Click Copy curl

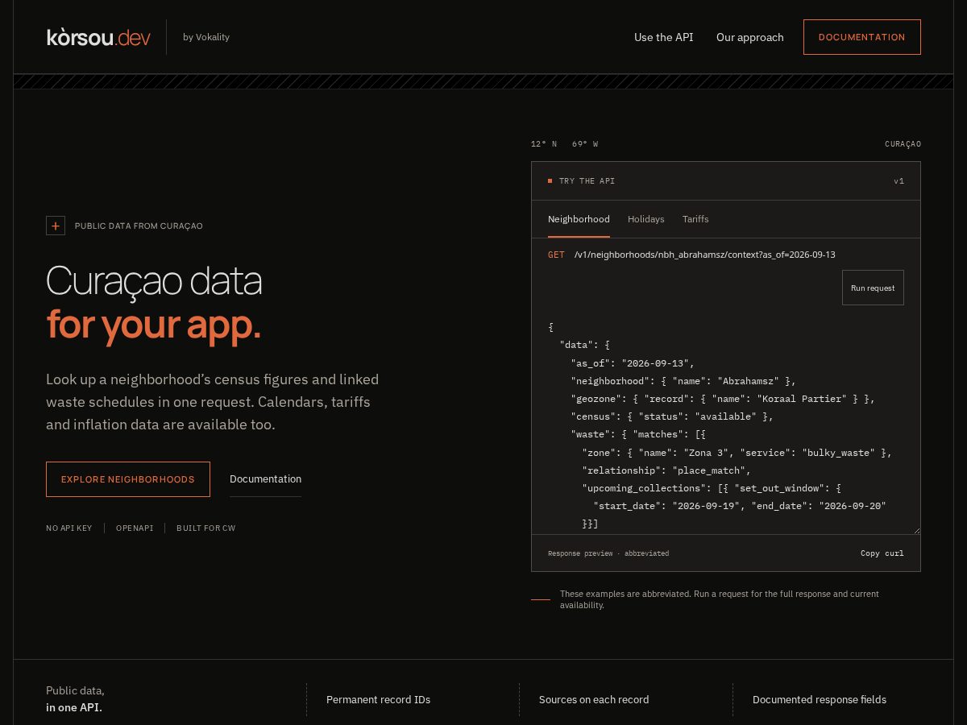882,553
